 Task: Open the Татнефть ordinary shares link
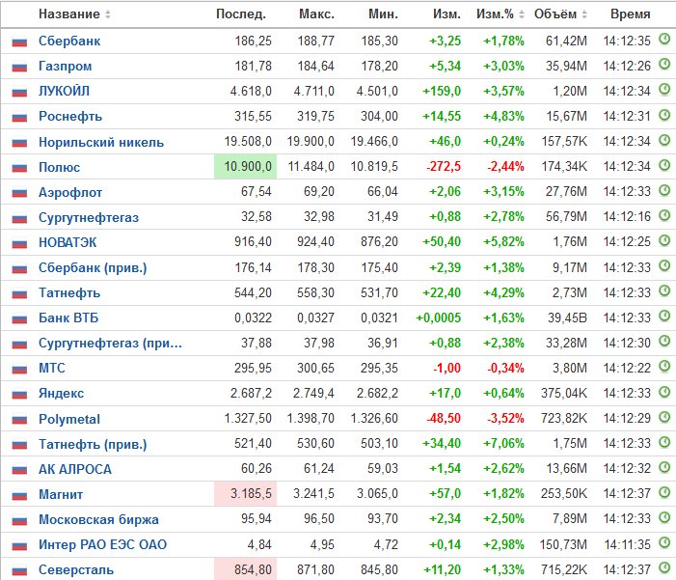point(69,292)
